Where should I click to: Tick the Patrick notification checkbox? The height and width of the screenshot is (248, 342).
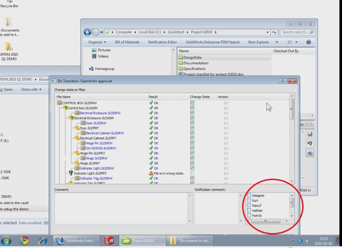249,215
